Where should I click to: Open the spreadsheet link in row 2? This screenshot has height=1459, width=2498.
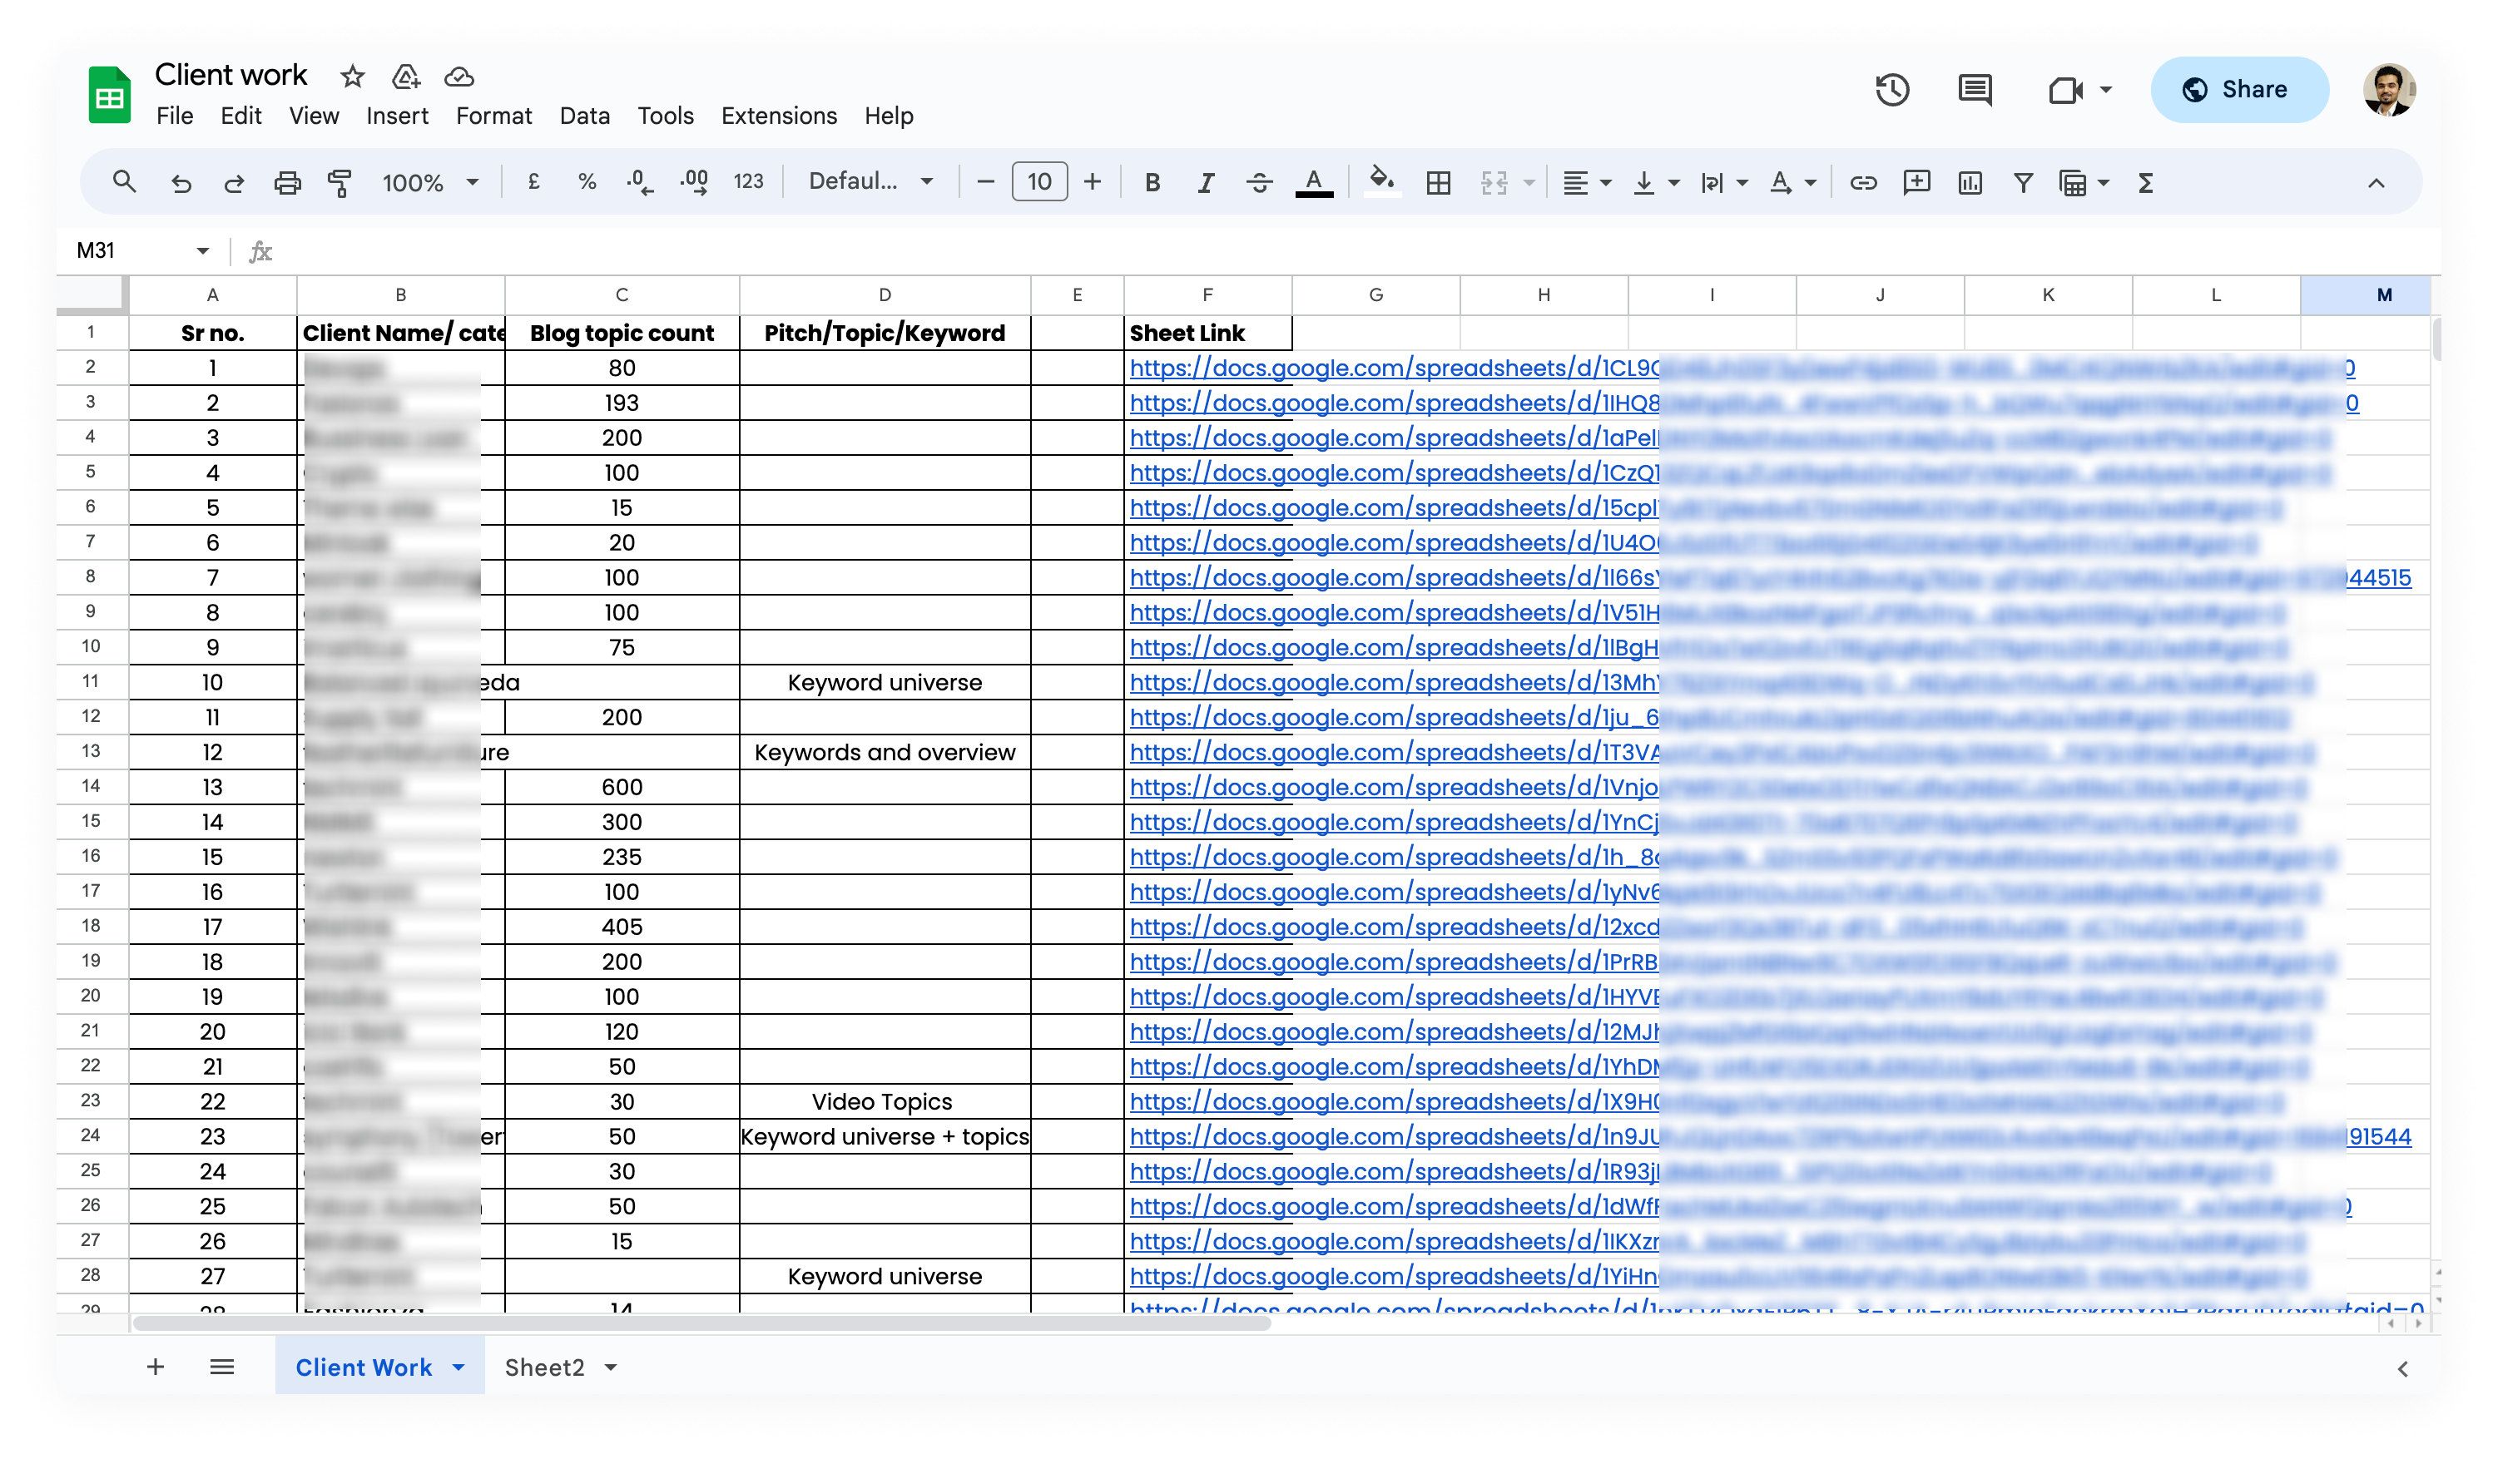click(x=1742, y=368)
